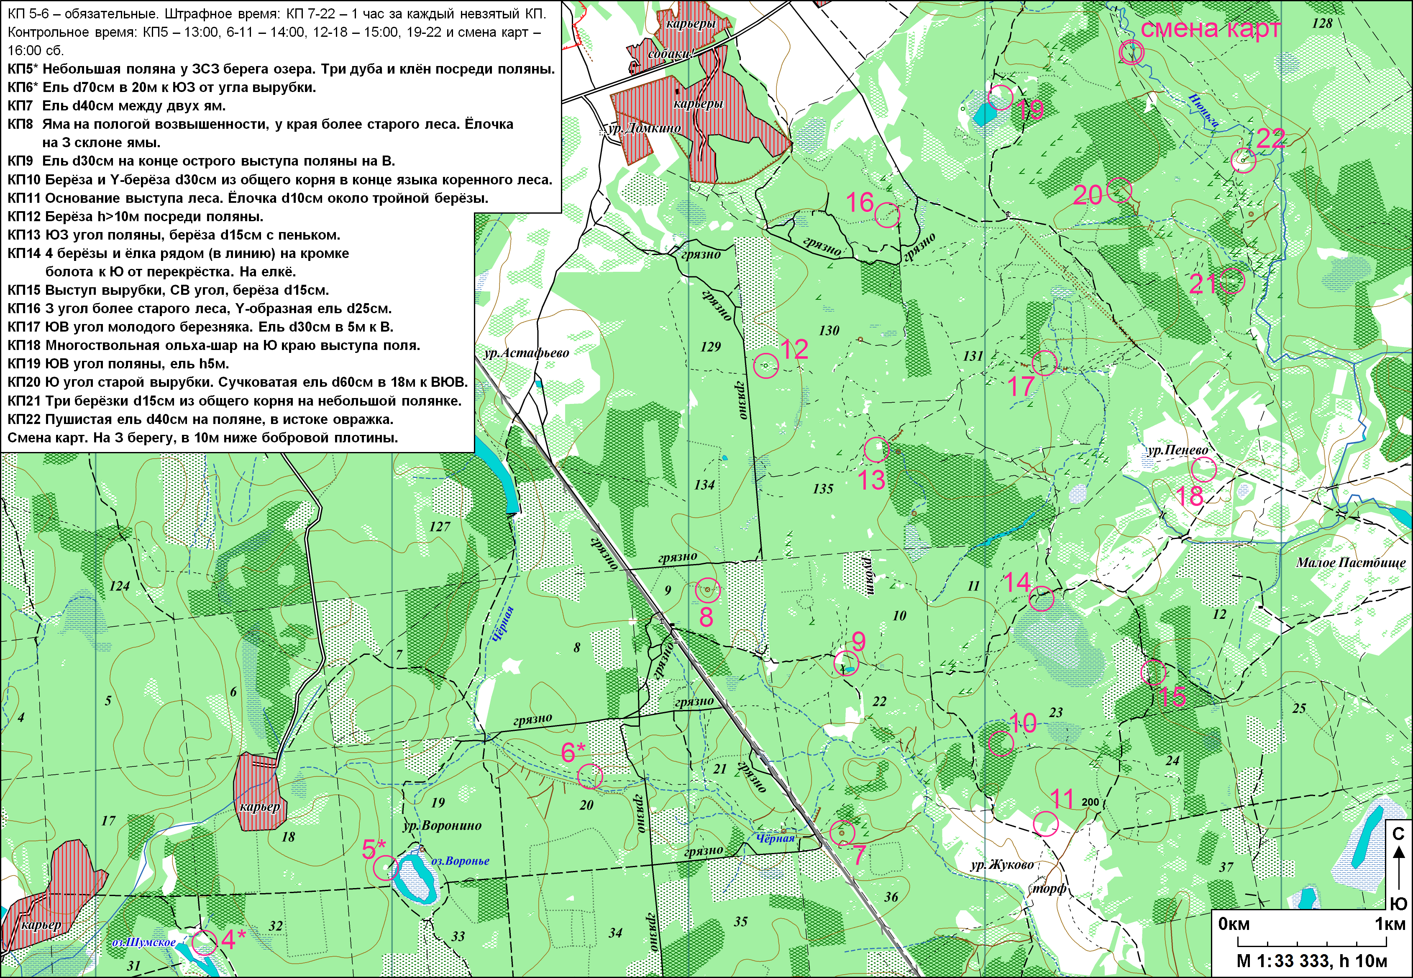Click the ур.Жуково label
Image resolution: width=1413 pixels, height=978 pixels.
coord(1002,866)
